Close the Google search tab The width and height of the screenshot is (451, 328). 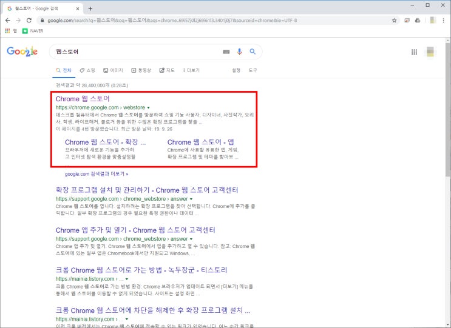tap(78, 8)
